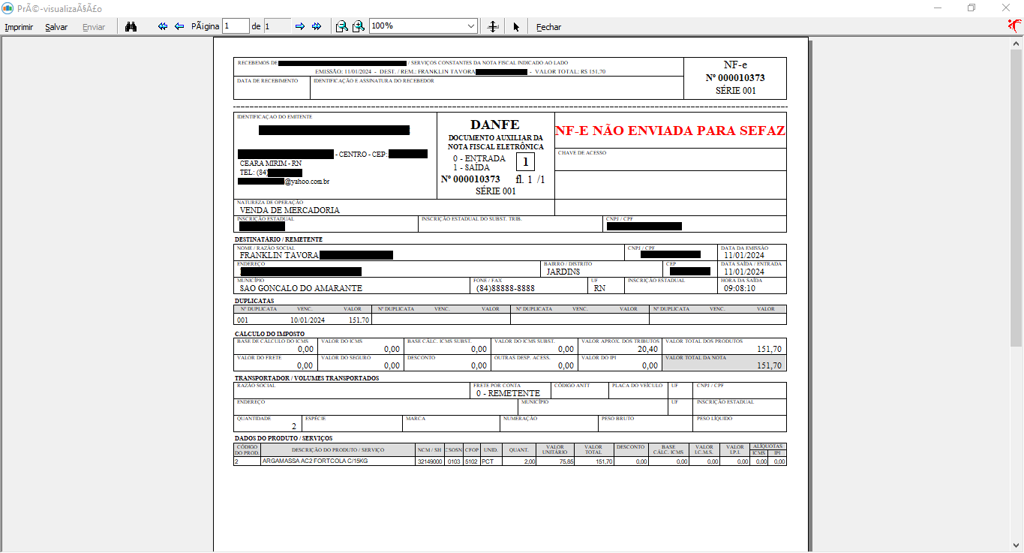
Task: Click the UF value RN
Action: tap(599, 288)
